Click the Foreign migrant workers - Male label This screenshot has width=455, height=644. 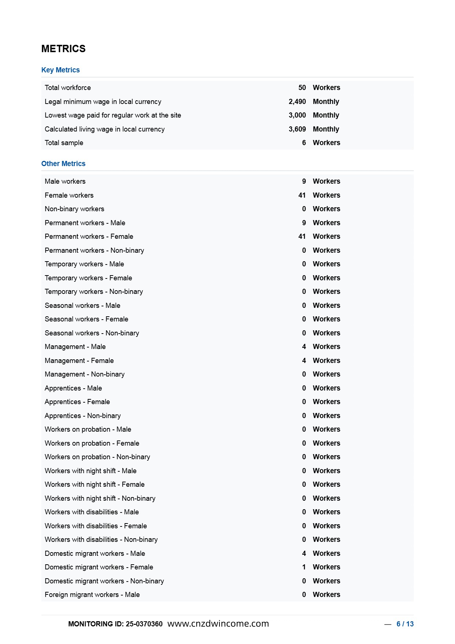point(92,595)
